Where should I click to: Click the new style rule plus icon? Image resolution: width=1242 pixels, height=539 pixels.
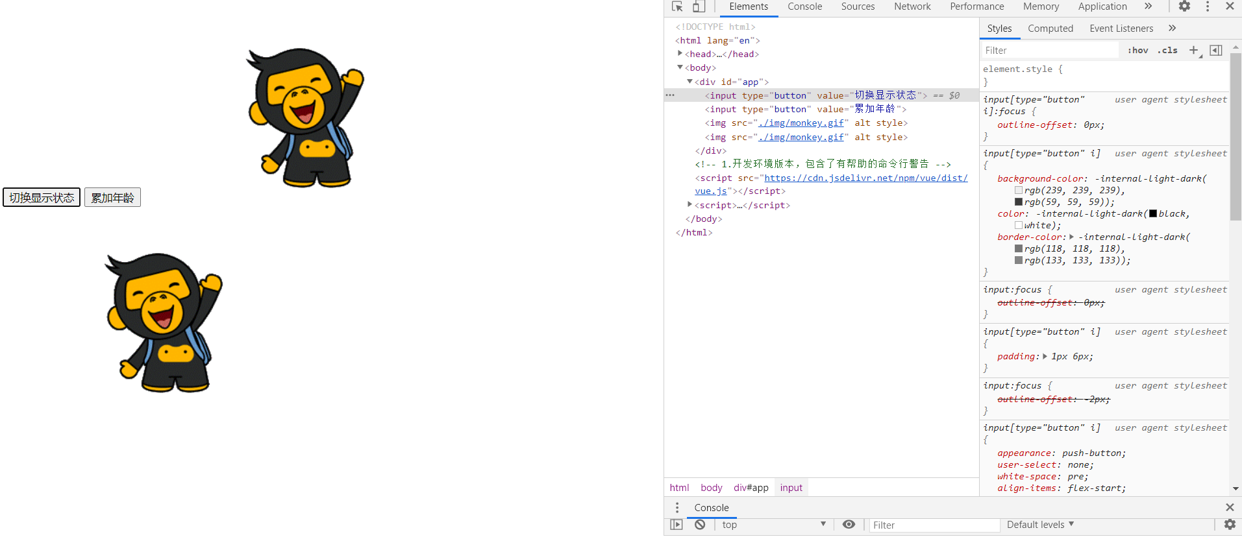[x=1193, y=50]
